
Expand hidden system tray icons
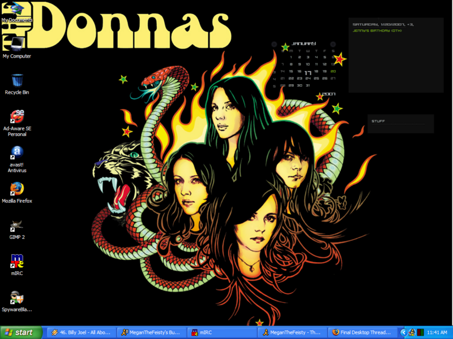403,332
